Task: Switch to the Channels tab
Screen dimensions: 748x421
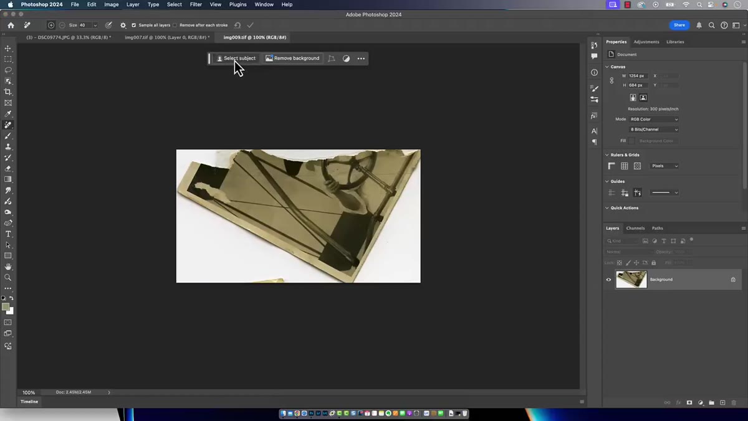Action: (635, 228)
